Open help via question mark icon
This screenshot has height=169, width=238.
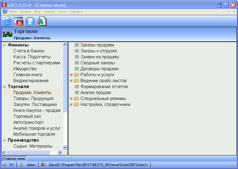[x=30, y=21]
